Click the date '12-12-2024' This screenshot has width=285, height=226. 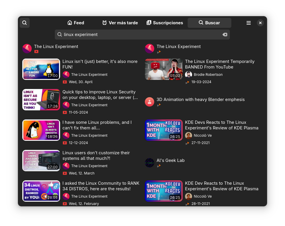[78, 143]
